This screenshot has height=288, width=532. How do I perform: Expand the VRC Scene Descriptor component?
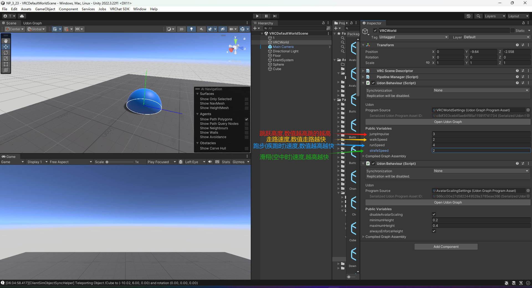click(363, 71)
